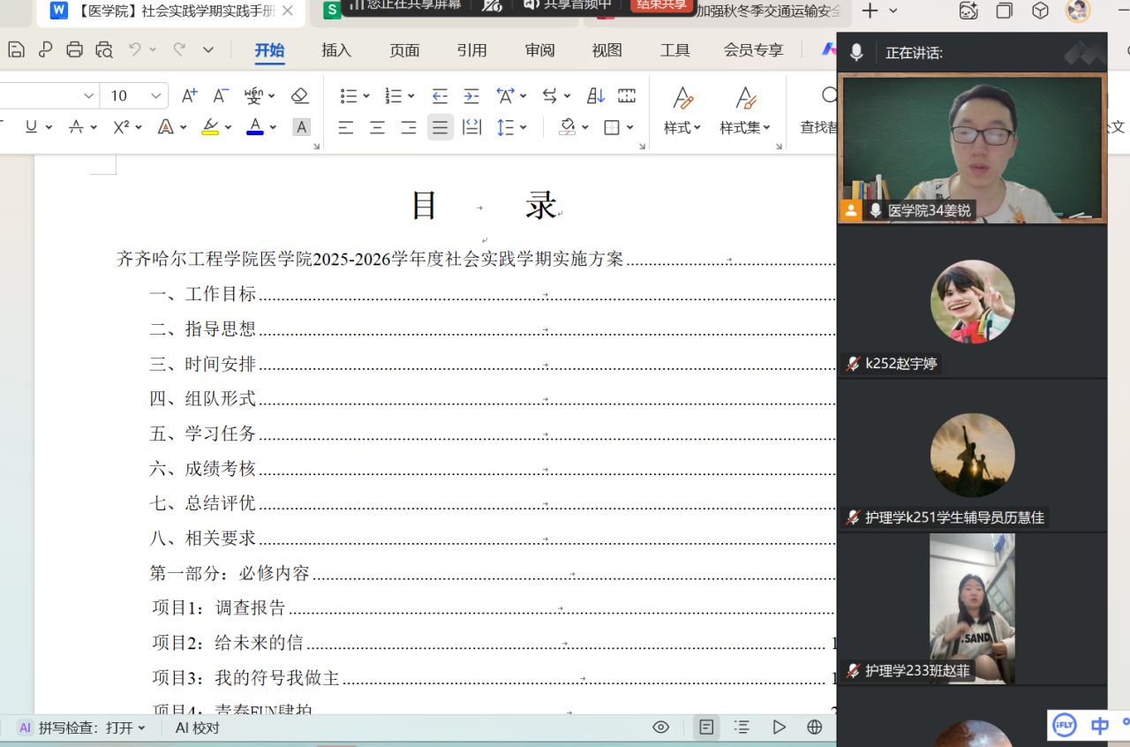
Task: Open the font size dropdown
Action: 155,95
